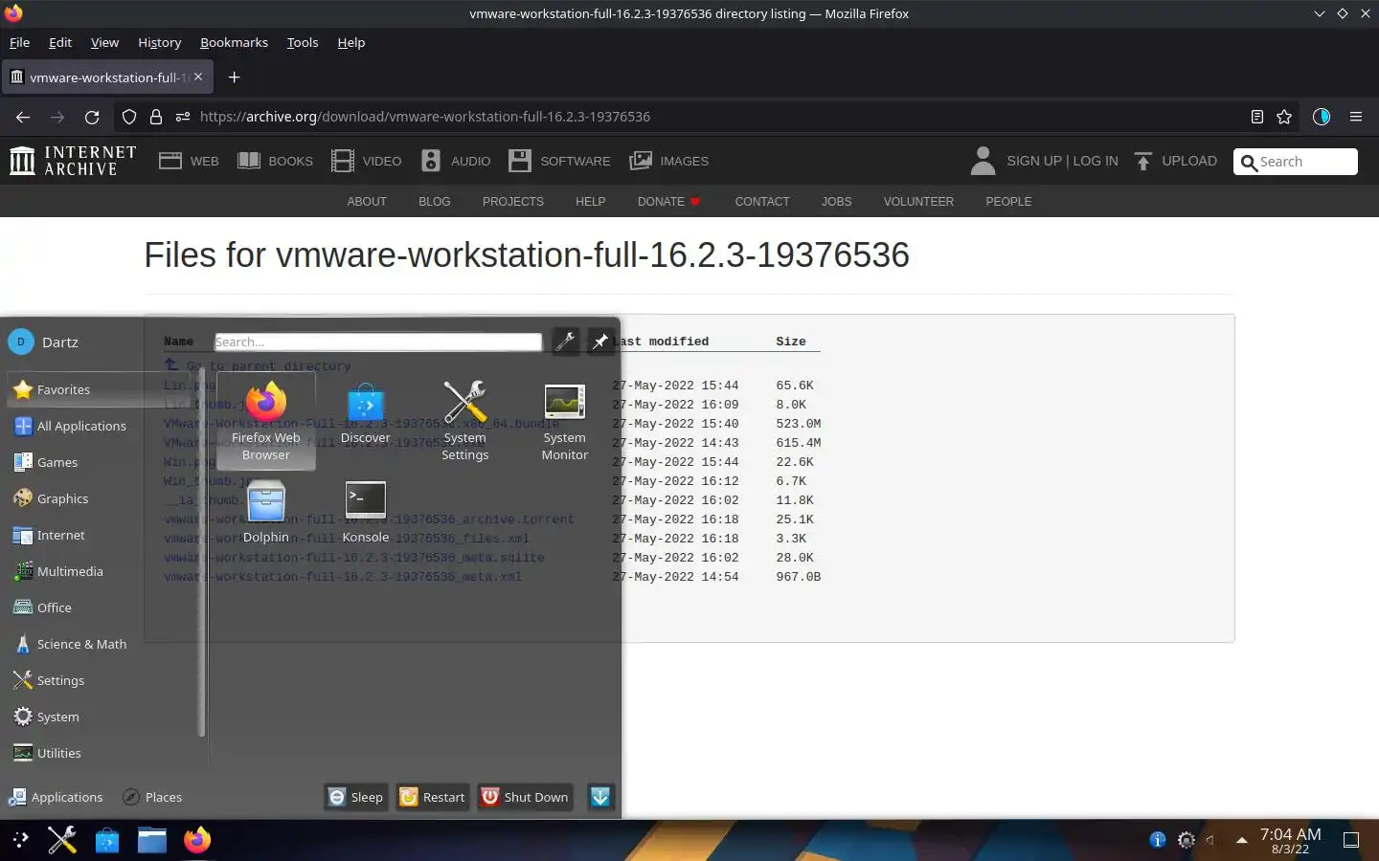Image resolution: width=1379 pixels, height=861 pixels.
Task: Open the Edit menu
Action: point(60,42)
